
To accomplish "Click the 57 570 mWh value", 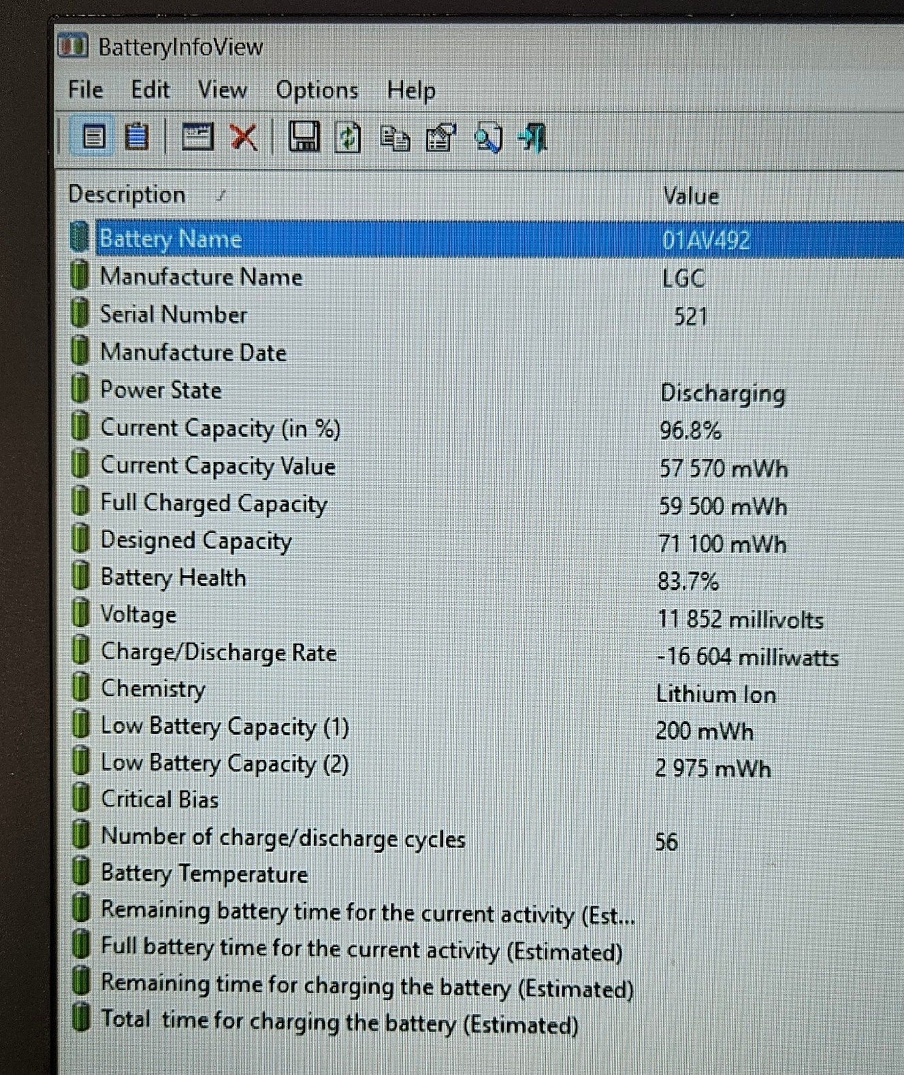I will coord(723,469).
